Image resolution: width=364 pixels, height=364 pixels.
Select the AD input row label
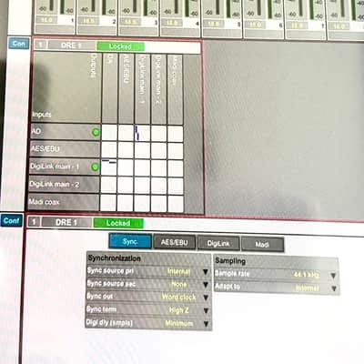66,132
